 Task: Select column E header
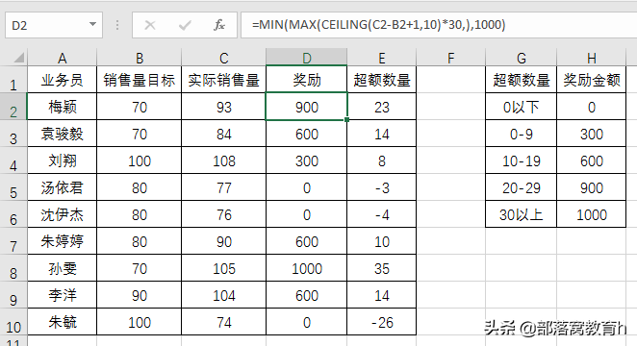(382, 58)
